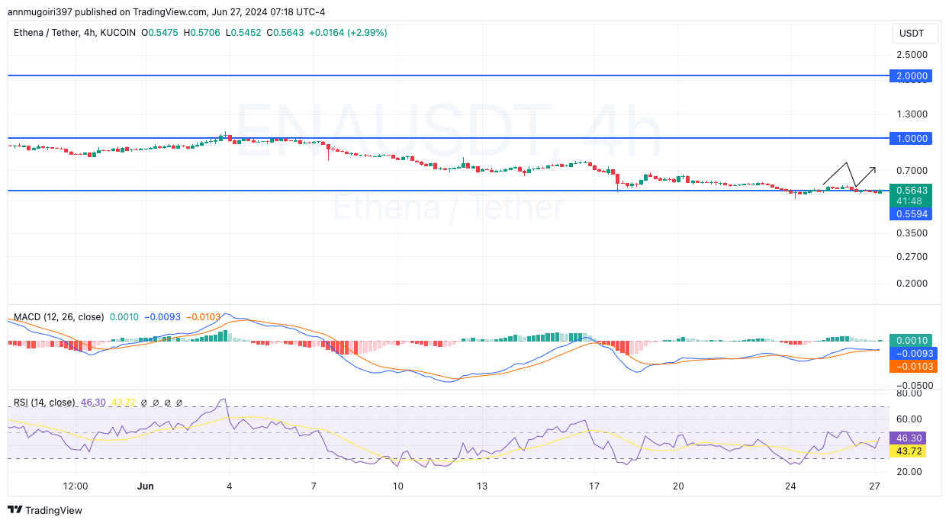Click the 12:00 timestamp on the axis
Viewport: 949px width, 523px height.
coord(75,486)
